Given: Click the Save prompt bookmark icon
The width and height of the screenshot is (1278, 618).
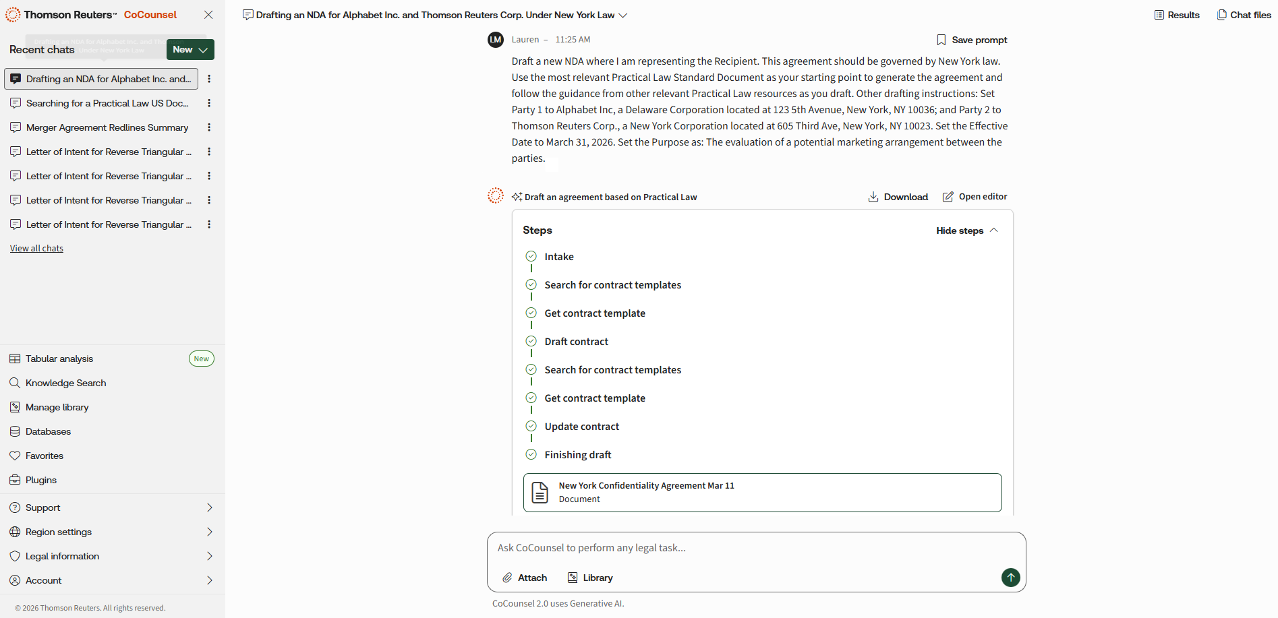Looking at the screenshot, I should click(941, 40).
